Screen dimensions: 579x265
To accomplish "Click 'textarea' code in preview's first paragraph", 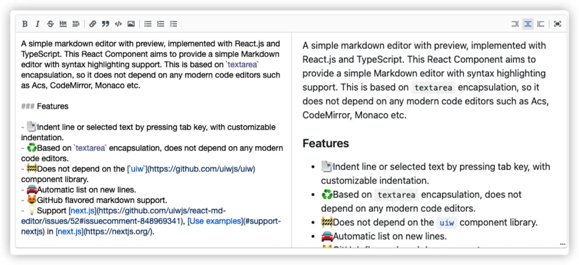I will 434,88.
